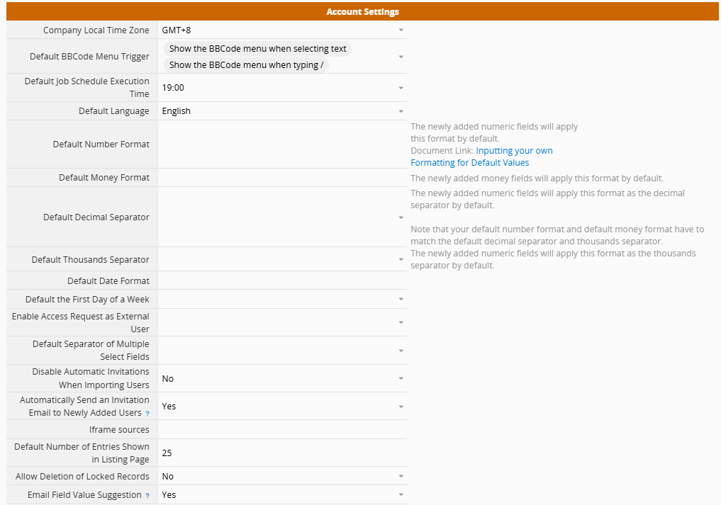721x505 pixels.
Task: Open the Company Local Time Zone dropdown
Action: click(281, 30)
